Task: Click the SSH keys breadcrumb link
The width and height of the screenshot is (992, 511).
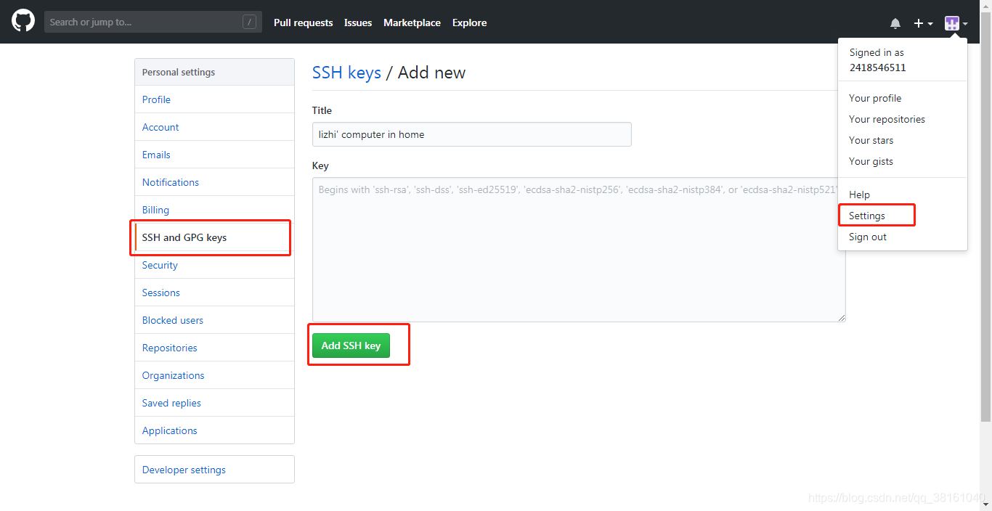Action: pyautogui.click(x=346, y=72)
